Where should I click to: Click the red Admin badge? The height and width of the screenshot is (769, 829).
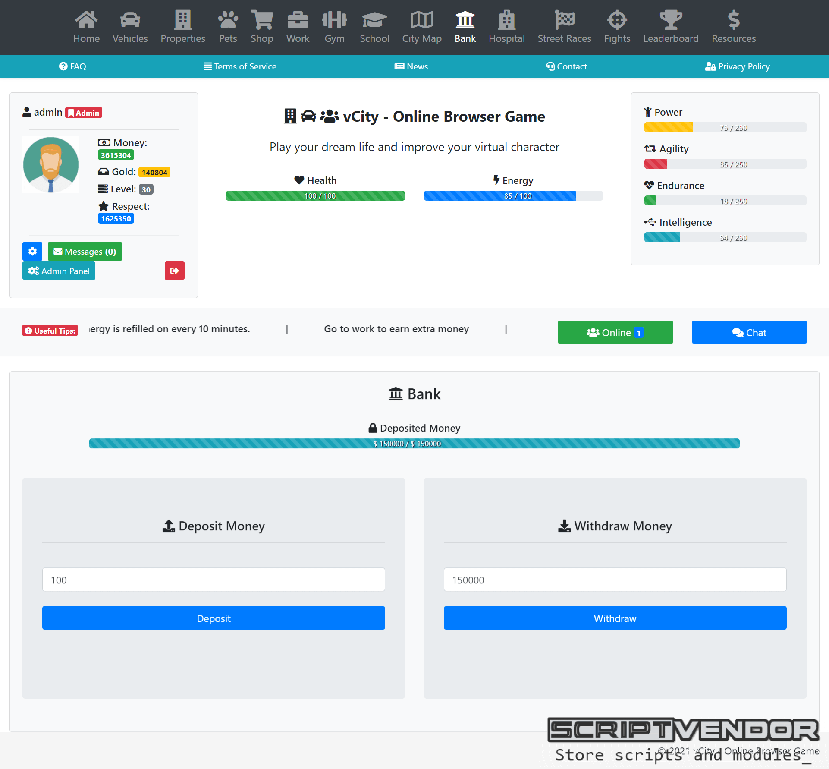(x=84, y=113)
